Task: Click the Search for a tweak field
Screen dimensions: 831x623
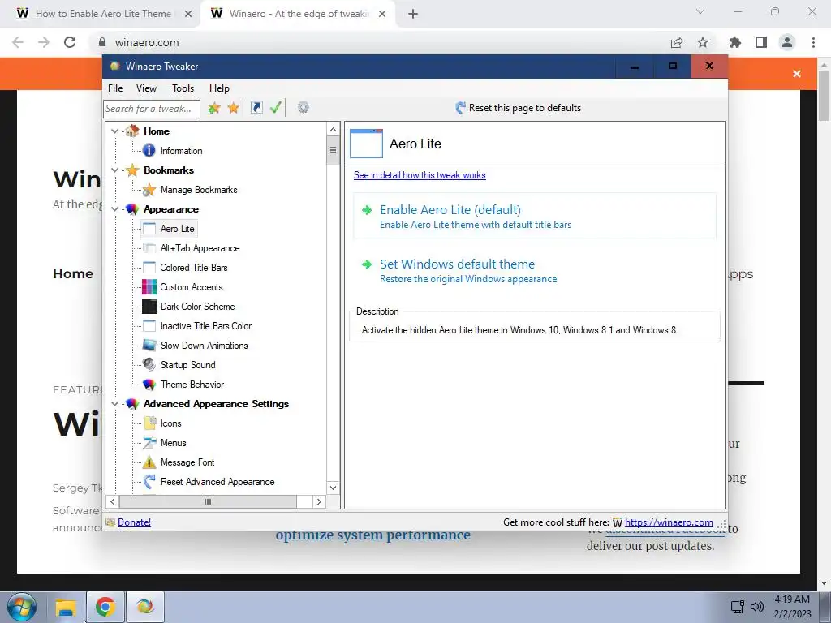Action: [152, 109]
